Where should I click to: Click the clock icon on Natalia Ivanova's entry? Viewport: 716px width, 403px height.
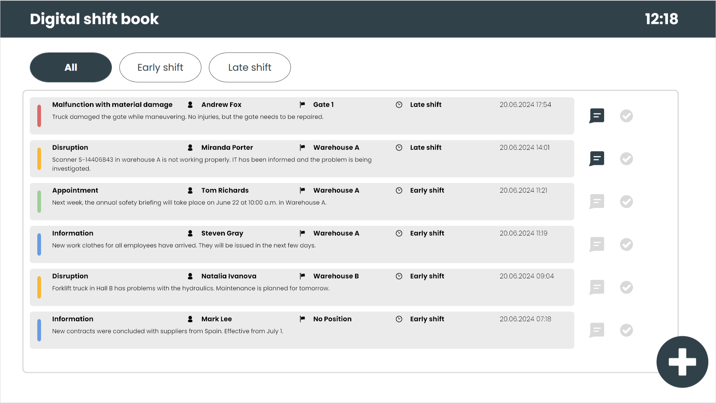399,276
